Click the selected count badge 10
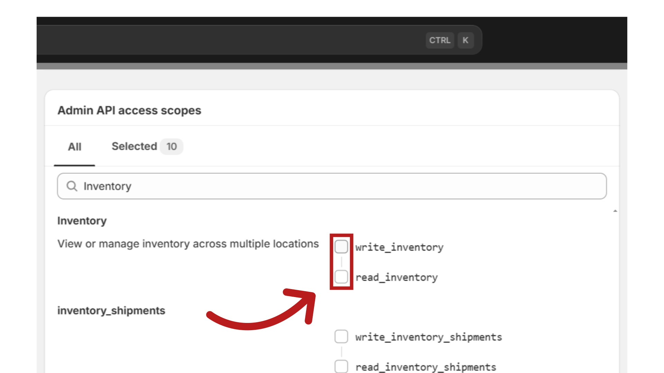The height and width of the screenshot is (373, 664). (x=172, y=146)
